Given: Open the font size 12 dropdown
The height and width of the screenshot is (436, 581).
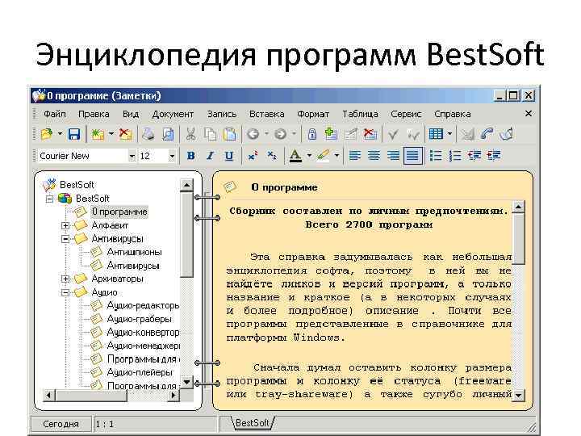Looking at the screenshot, I should [x=172, y=156].
